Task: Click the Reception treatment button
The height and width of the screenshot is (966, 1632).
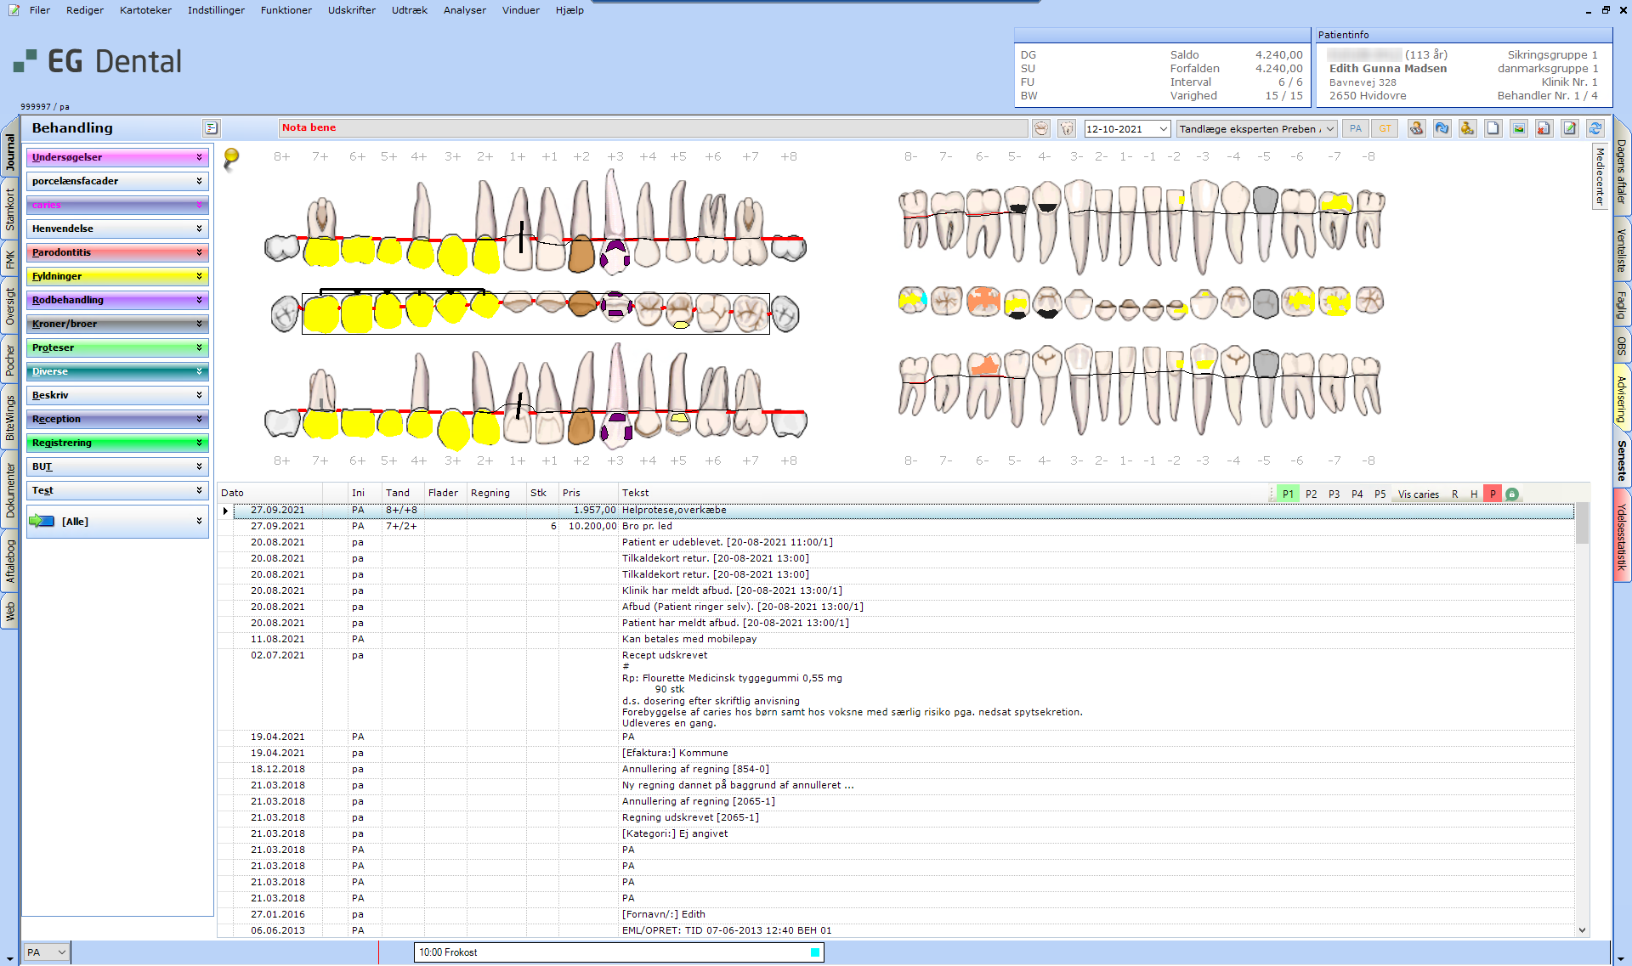Action: click(x=117, y=419)
